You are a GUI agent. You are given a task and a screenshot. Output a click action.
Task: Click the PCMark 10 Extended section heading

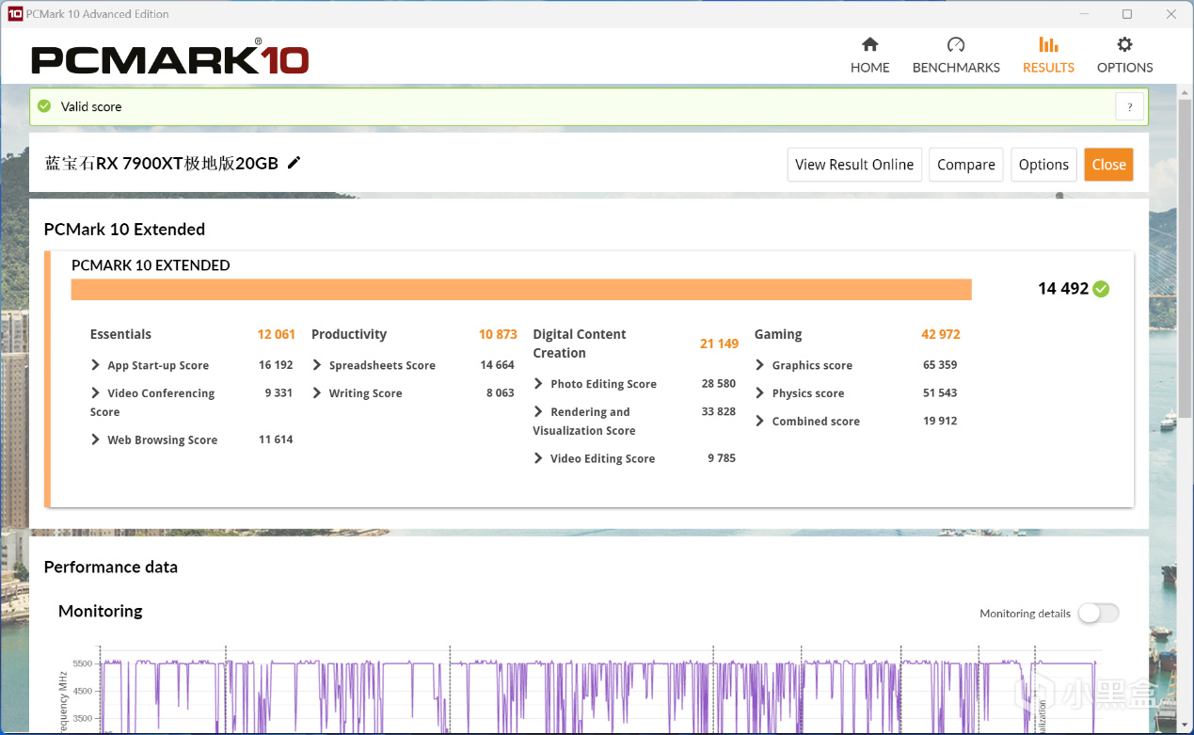pos(124,229)
